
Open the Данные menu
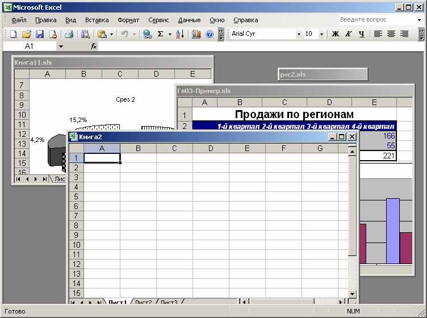pos(189,20)
